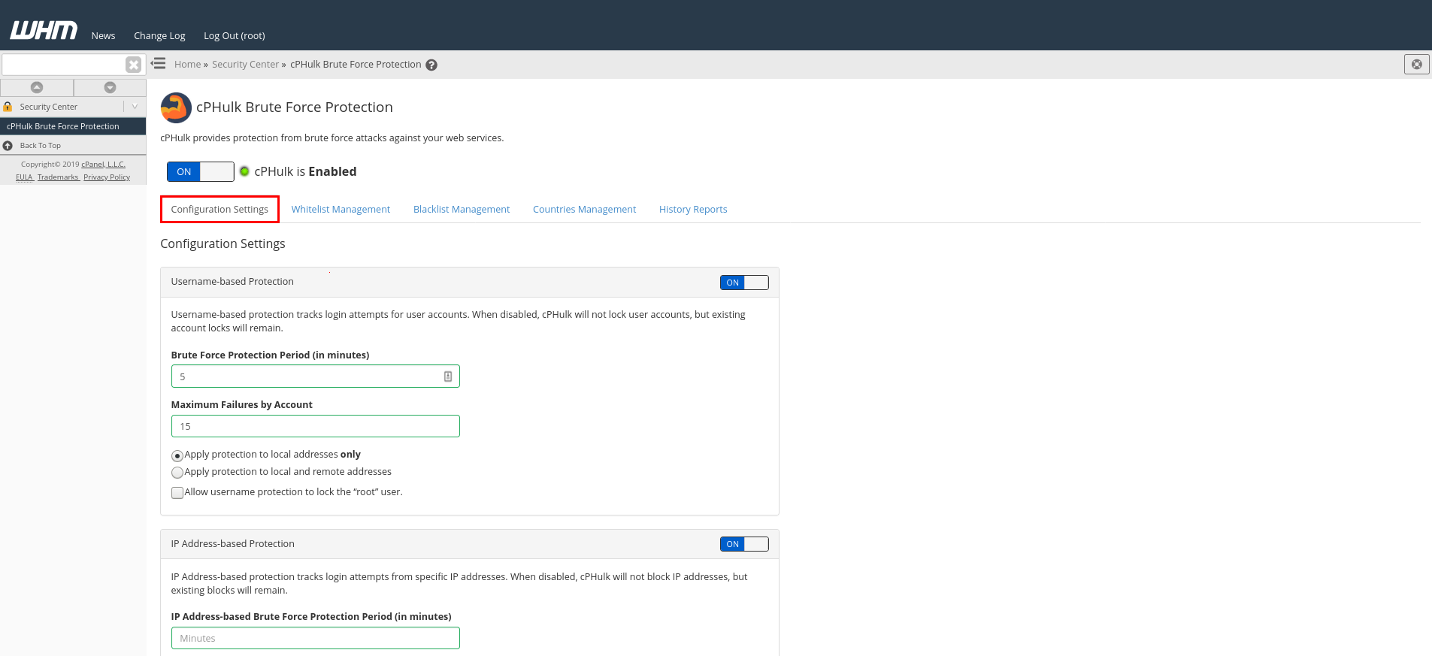Focus the sidebar search input

point(63,65)
